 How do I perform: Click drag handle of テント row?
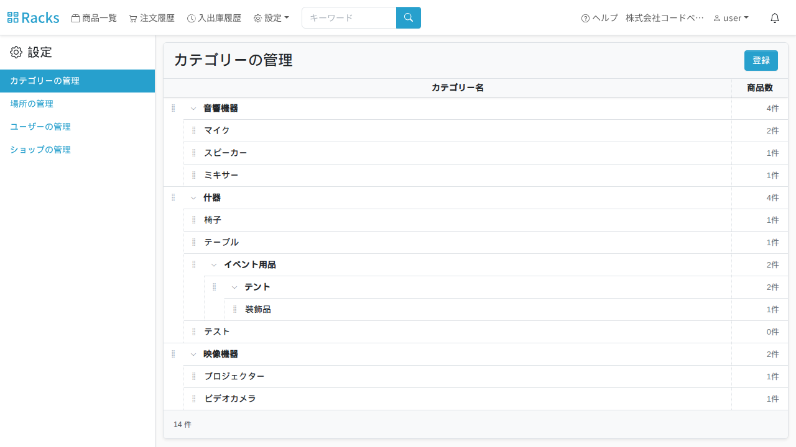click(x=215, y=287)
